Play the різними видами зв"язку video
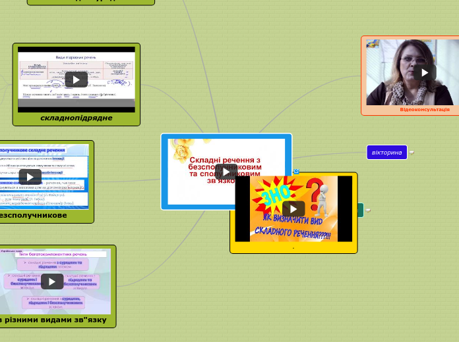The image size is (459, 342). [52, 281]
